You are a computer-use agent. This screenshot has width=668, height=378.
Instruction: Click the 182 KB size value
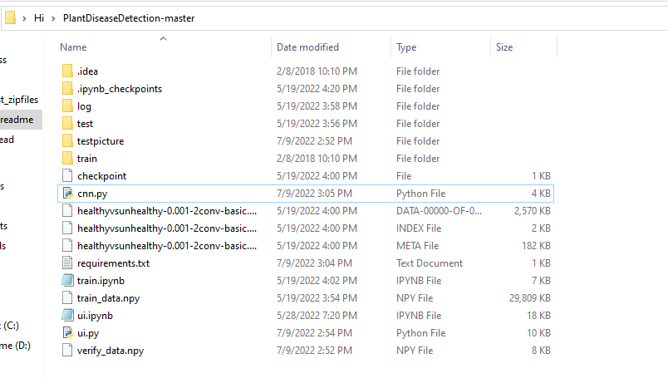[536, 246]
